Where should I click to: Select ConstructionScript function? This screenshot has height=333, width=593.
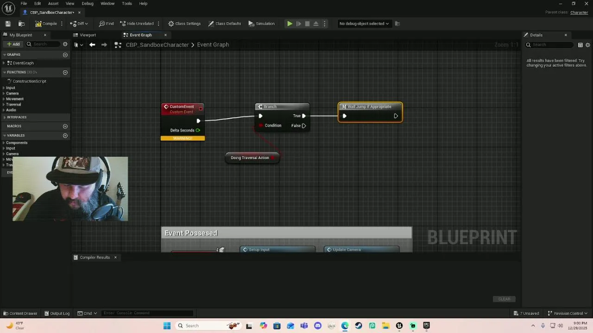(29, 81)
